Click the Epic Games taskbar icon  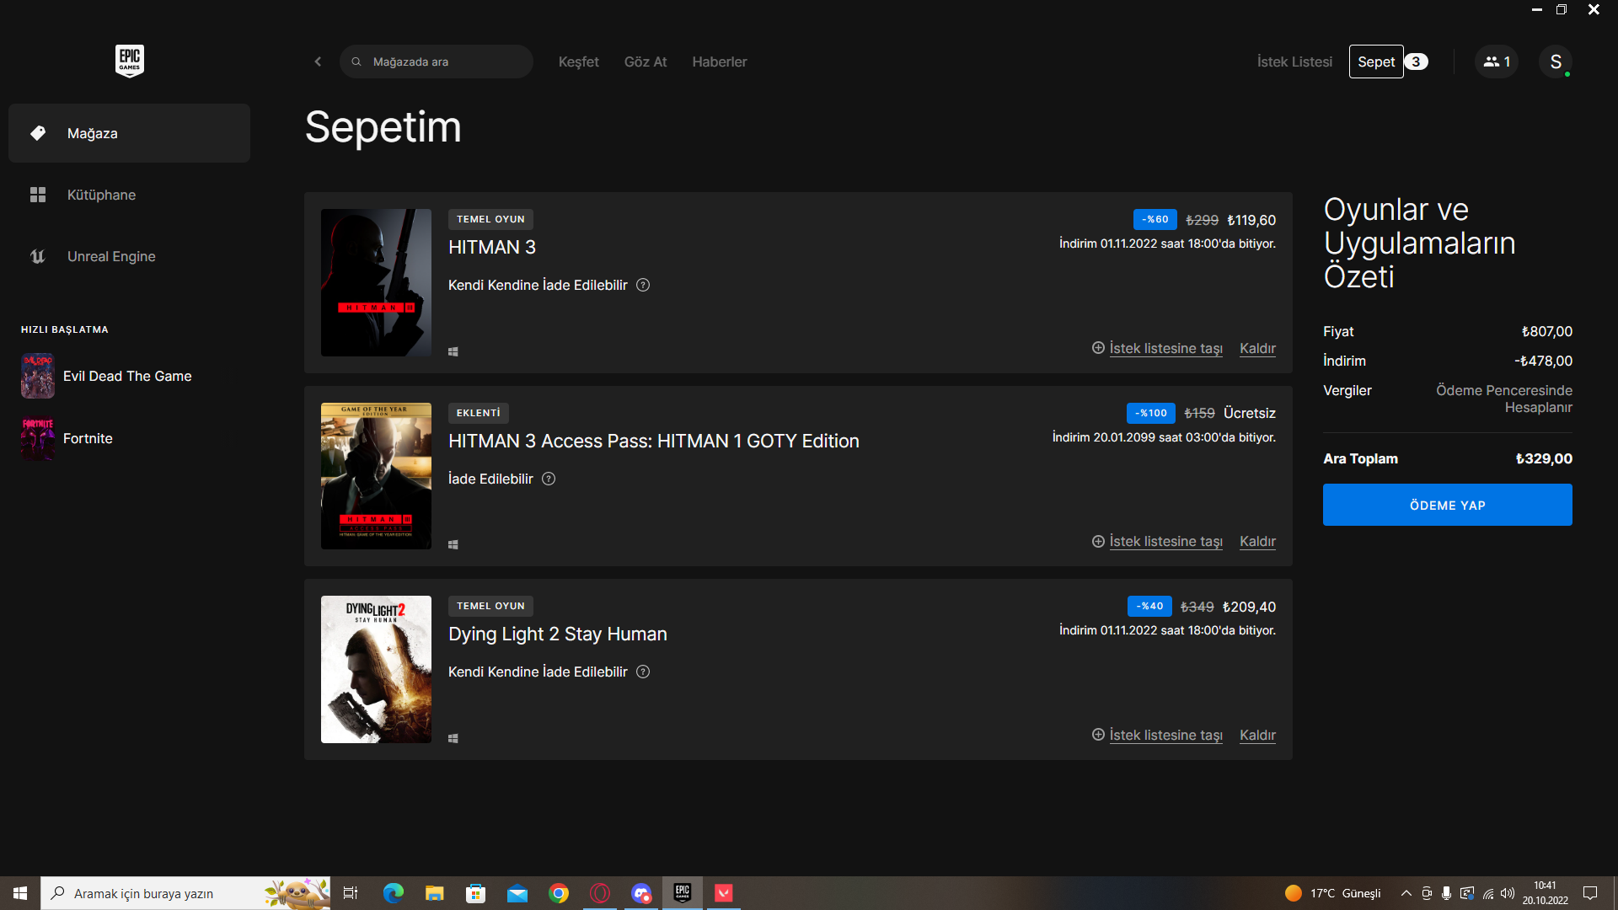[x=682, y=893]
